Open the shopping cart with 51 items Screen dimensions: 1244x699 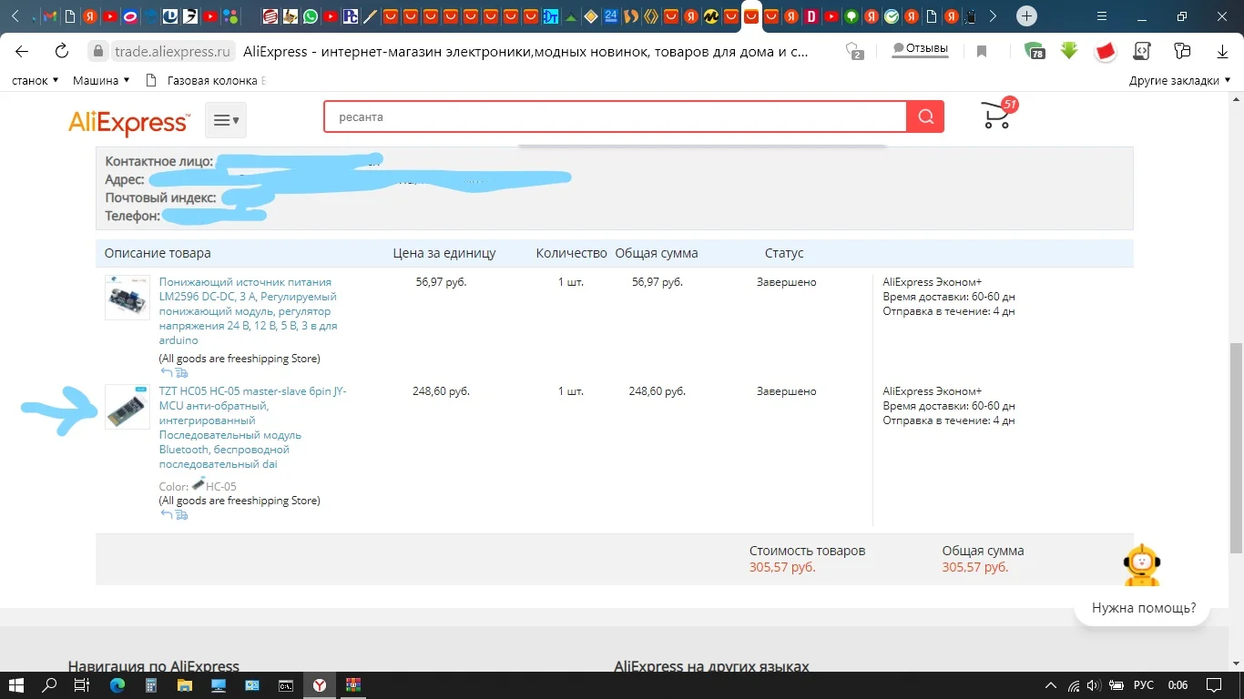[x=998, y=113]
